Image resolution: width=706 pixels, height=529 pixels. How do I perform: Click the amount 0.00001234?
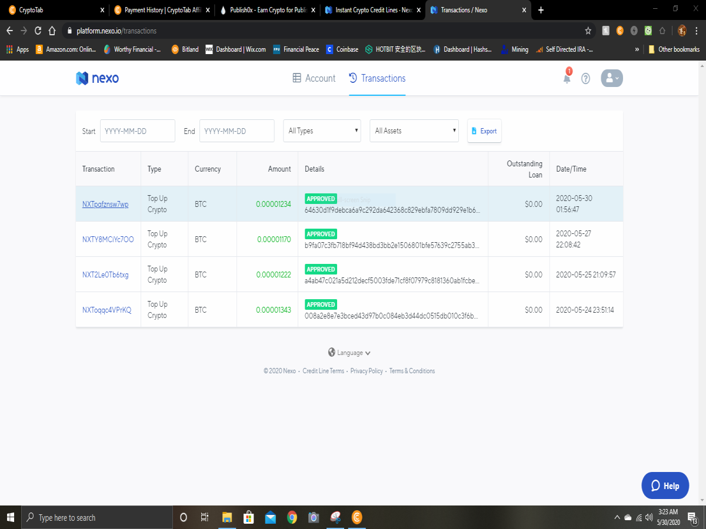click(x=274, y=204)
